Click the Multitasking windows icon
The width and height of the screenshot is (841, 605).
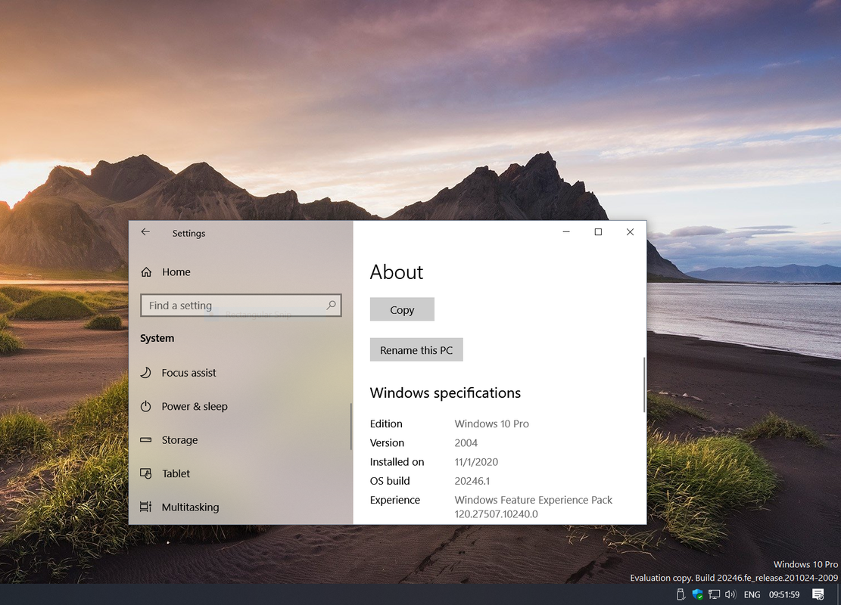(x=146, y=507)
